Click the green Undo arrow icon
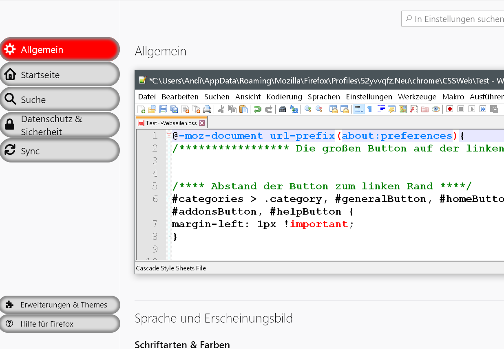504x349 pixels. pos(257,109)
